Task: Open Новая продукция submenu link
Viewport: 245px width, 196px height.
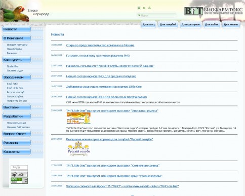Action: click(x=16, y=123)
